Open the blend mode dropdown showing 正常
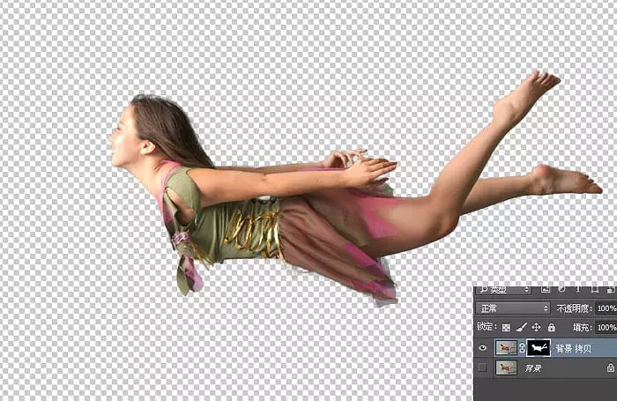This screenshot has width=617, height=401. tap(513, 308)
